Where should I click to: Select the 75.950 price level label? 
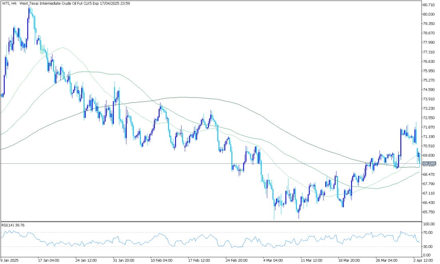coord(429,71)
